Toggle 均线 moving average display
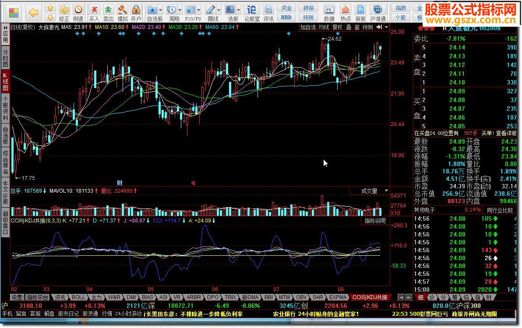Viewport: 522px width, 328px height. click(x=324, y=27)
